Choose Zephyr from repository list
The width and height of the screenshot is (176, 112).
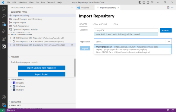click(133, 49)
